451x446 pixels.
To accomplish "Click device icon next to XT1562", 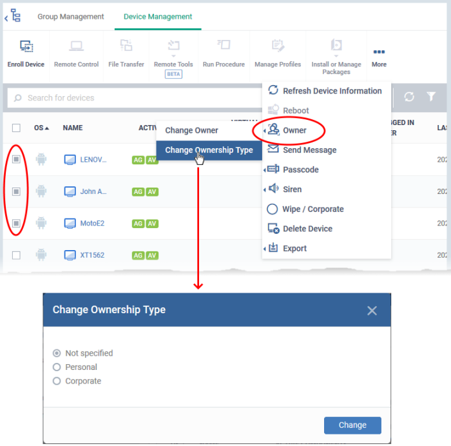I will tap(70, 255).
